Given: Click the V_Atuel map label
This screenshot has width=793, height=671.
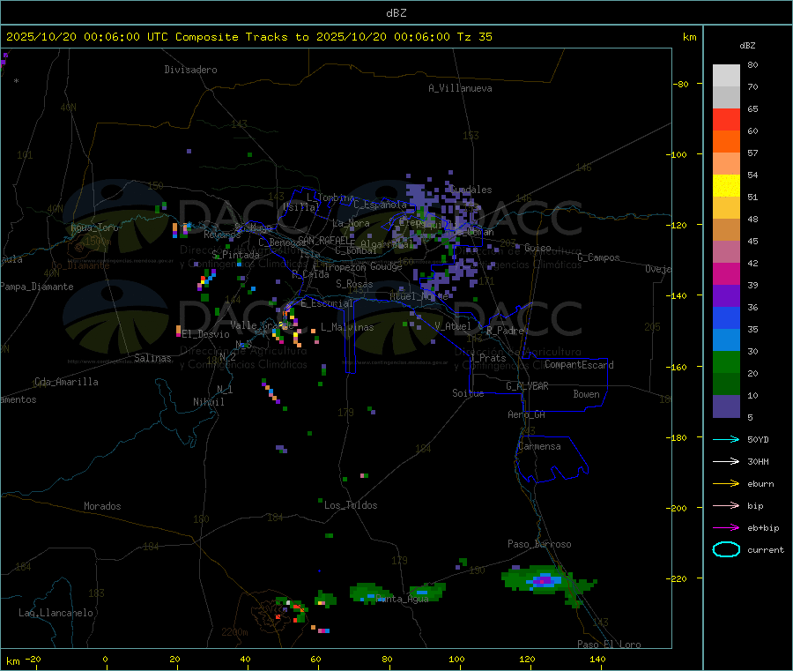Looking at the screenshot, I should point(453,326).
